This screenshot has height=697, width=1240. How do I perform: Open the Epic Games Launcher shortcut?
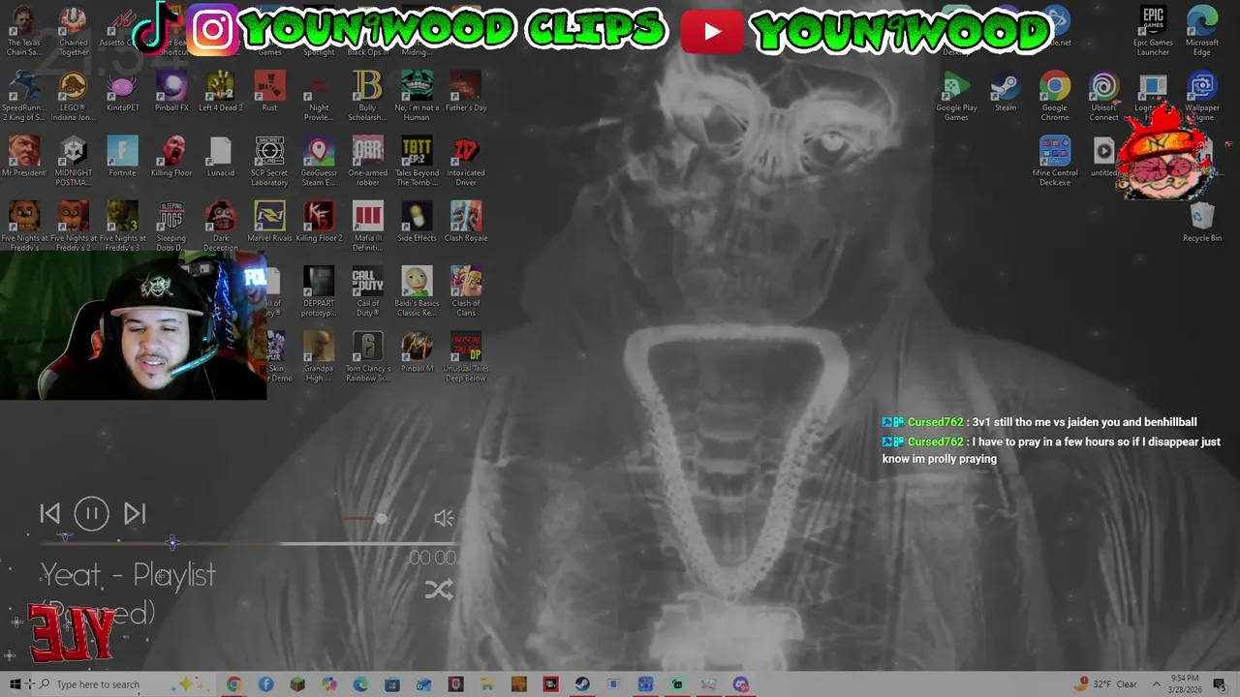click(x=1153, y=32)
